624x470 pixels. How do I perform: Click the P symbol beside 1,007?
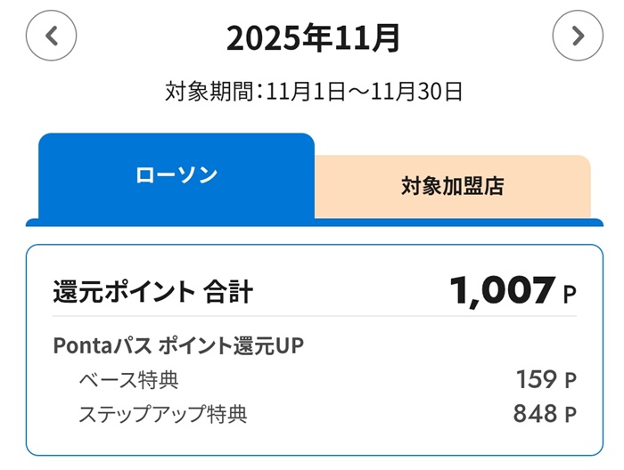(570, 294)
